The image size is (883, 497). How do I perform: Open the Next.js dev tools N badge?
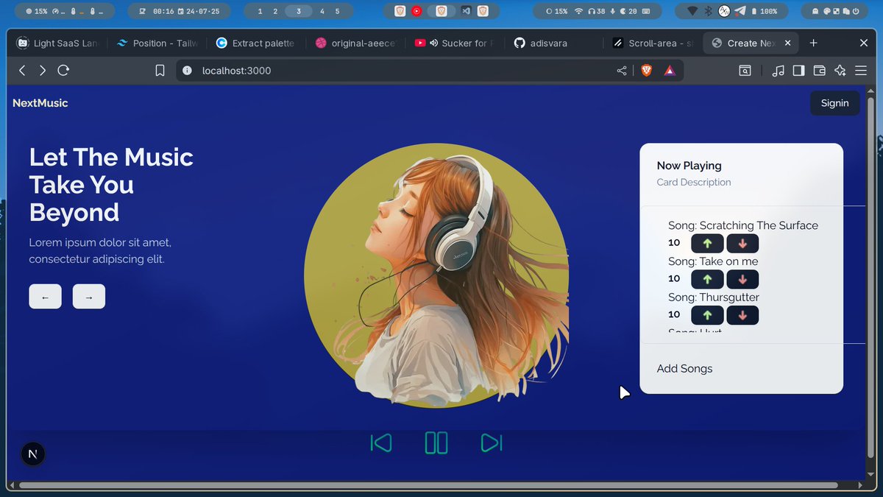point(32,454)
